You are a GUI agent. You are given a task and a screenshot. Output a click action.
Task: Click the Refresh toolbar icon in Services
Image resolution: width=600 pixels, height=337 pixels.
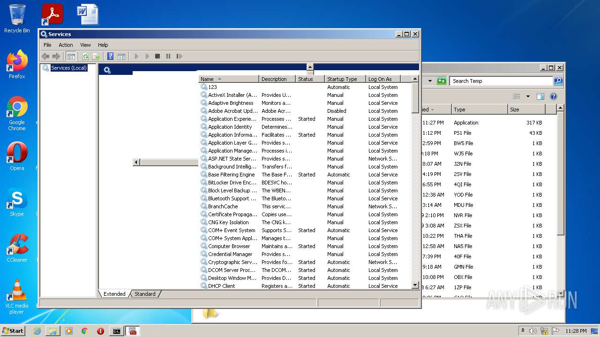85,56
